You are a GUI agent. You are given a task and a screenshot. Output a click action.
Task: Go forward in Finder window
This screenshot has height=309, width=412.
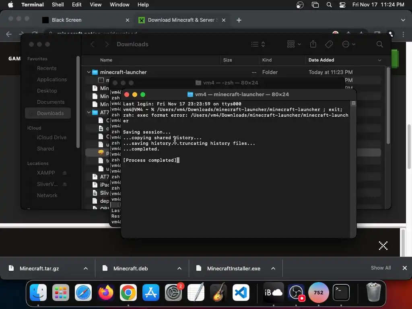click(x=107, y=44)
